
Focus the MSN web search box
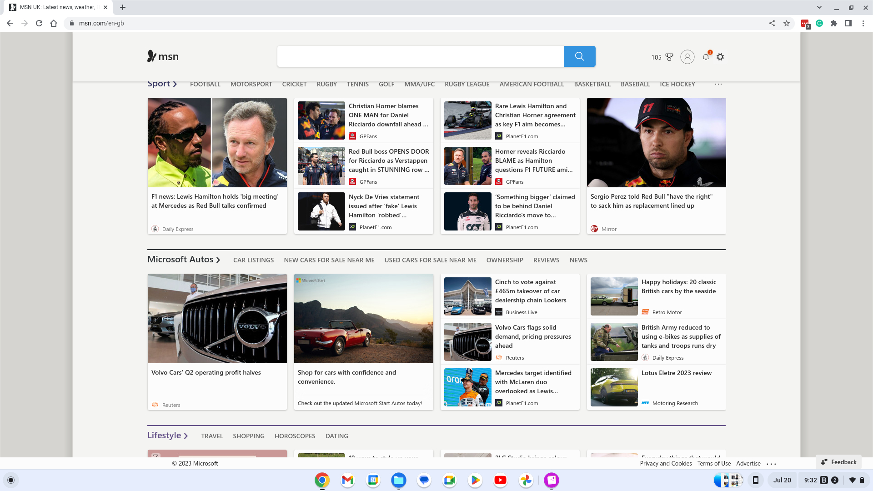click(420, 56)
